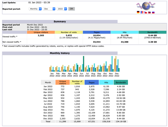Screen dimensions: 168x127
Task: Select the Dec 2022 row label in table
Action: pos(48,119)
